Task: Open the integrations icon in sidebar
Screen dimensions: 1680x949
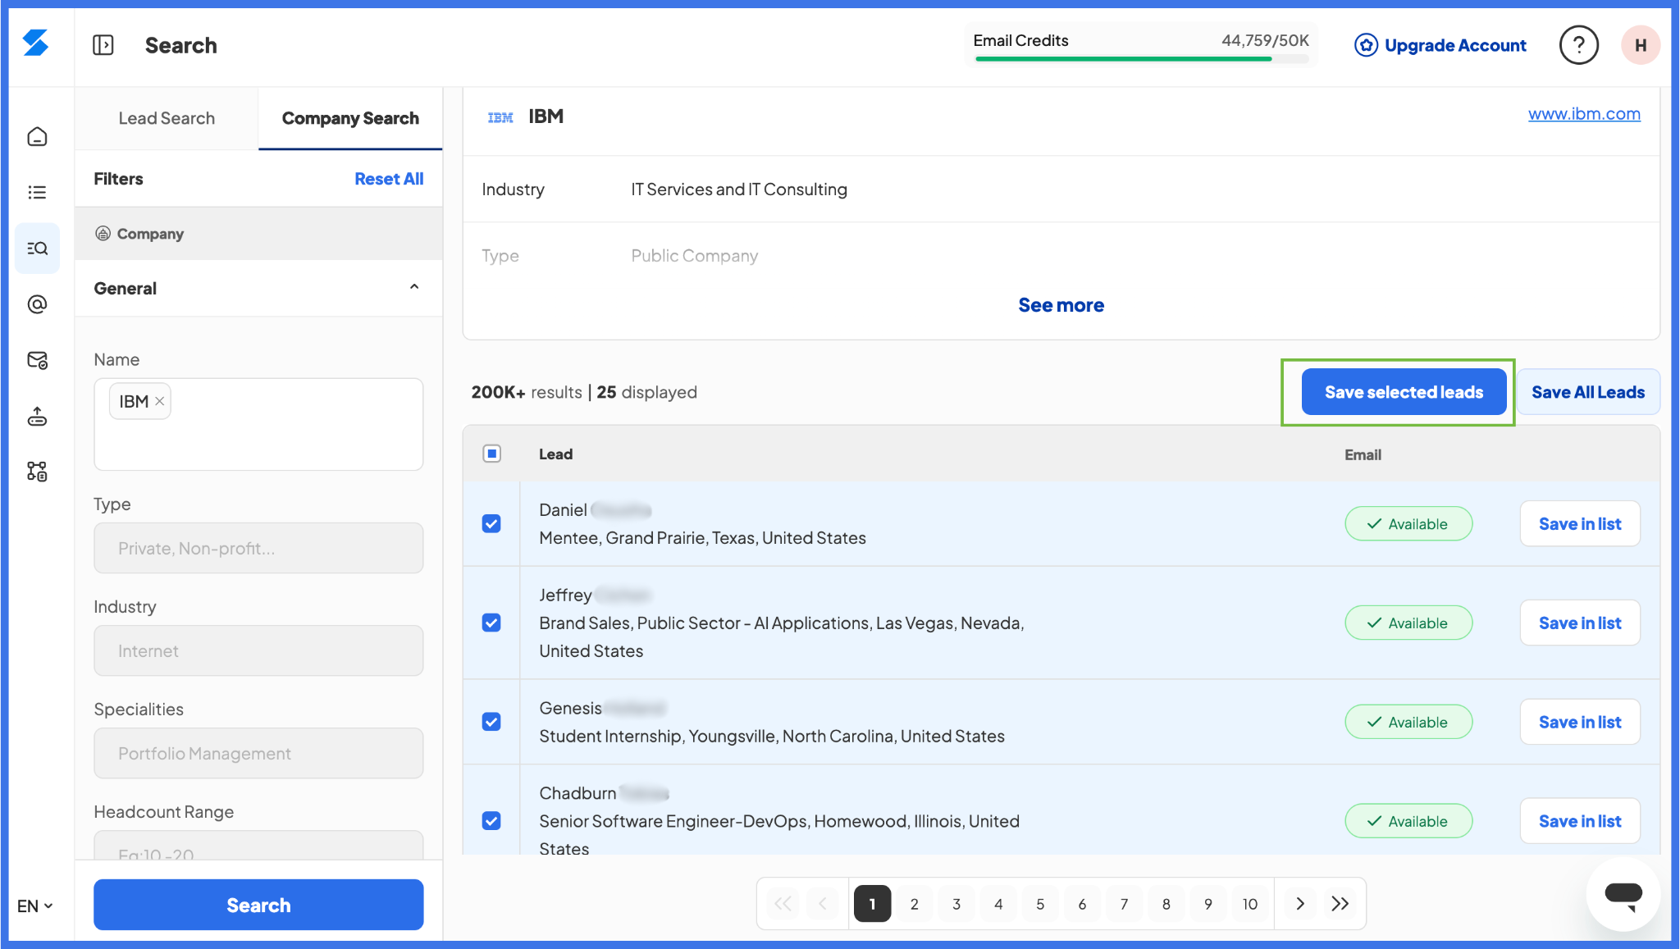Action: click(37, 472)
